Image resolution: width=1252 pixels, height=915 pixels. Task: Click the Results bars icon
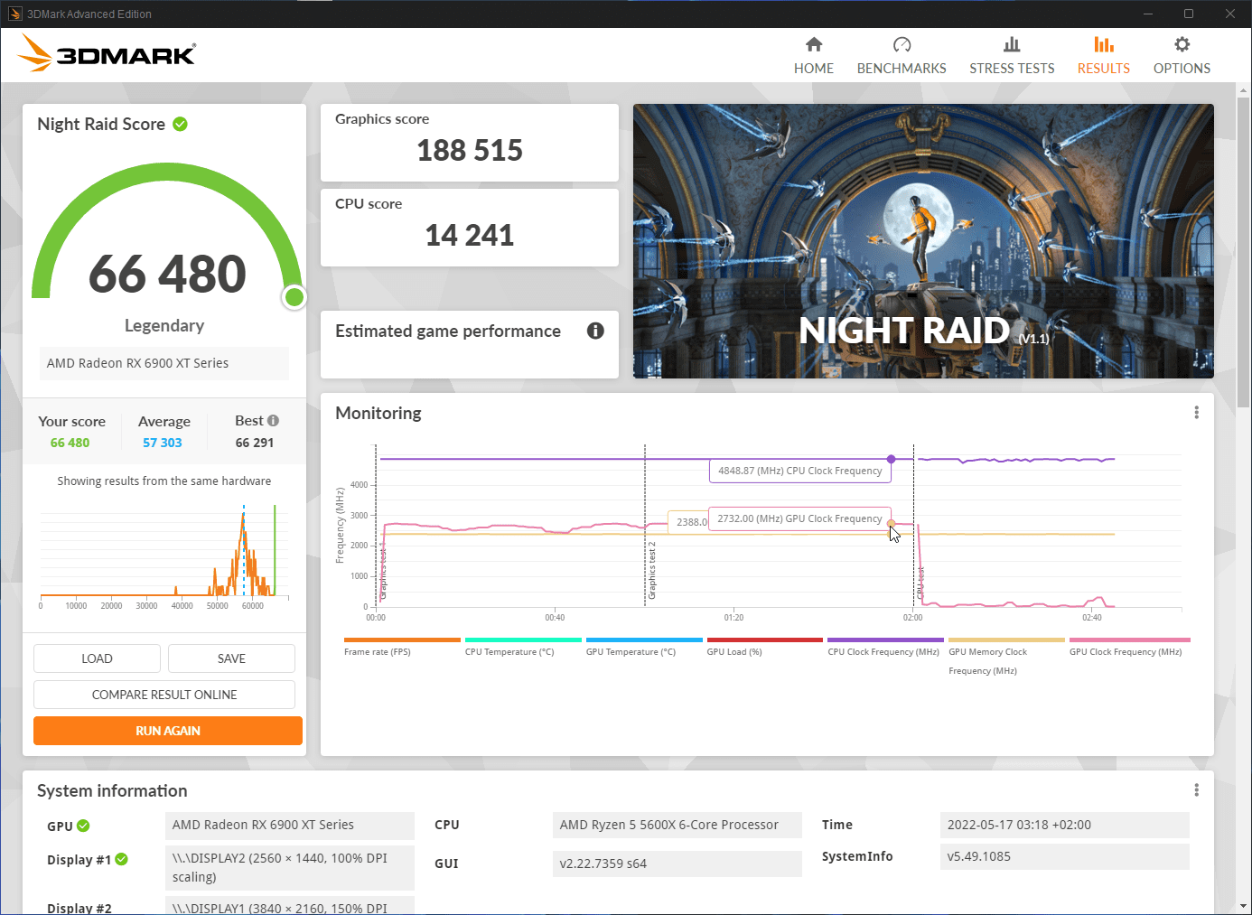pos(1104,44)
